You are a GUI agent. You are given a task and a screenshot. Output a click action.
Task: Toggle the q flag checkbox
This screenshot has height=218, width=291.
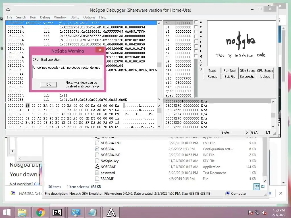[196, 56]
